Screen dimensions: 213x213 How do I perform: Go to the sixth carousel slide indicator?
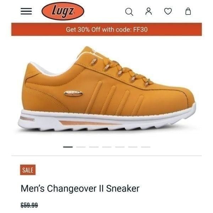coord(133,147)
